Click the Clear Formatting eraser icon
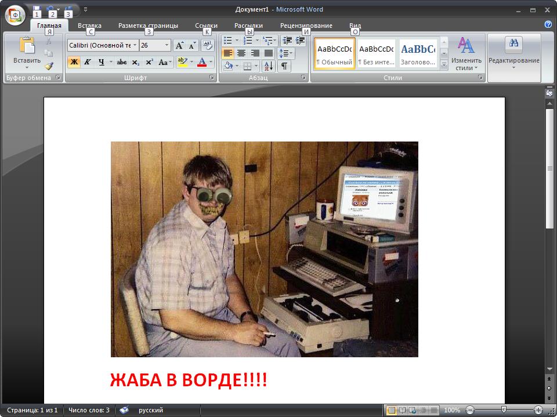The width and height of the screenshot is (557, 417). coord(208,45)
